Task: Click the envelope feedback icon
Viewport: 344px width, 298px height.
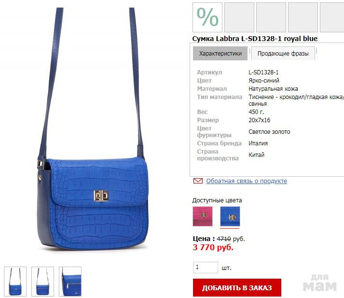Action: coord(198,181)
